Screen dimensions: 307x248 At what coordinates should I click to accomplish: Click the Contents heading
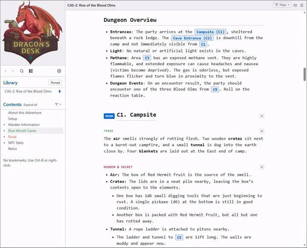pyautogui.click(x=12, y=104)
